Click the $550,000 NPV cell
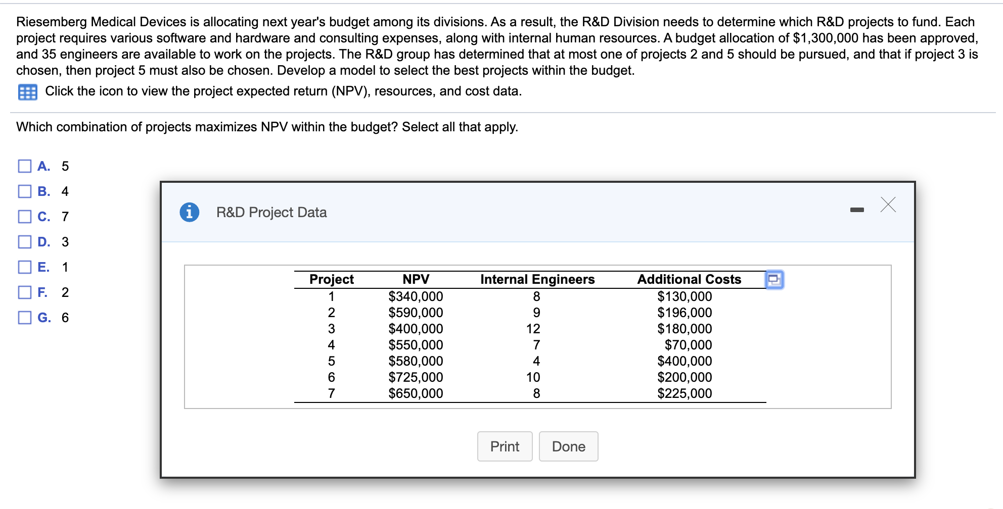 click(x=416, y=345)
